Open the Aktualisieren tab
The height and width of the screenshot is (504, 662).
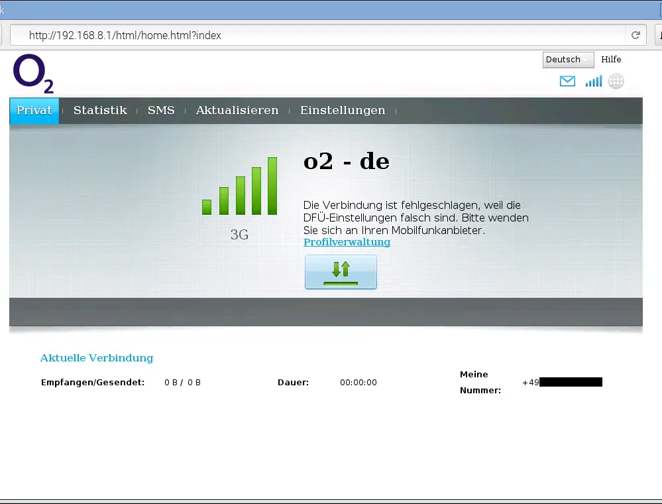pos(237,111)
